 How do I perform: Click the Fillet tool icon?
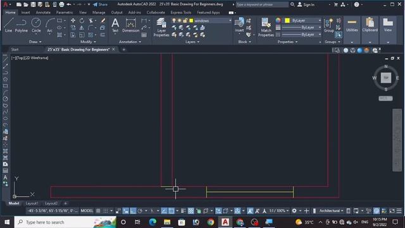coord(90,28)
